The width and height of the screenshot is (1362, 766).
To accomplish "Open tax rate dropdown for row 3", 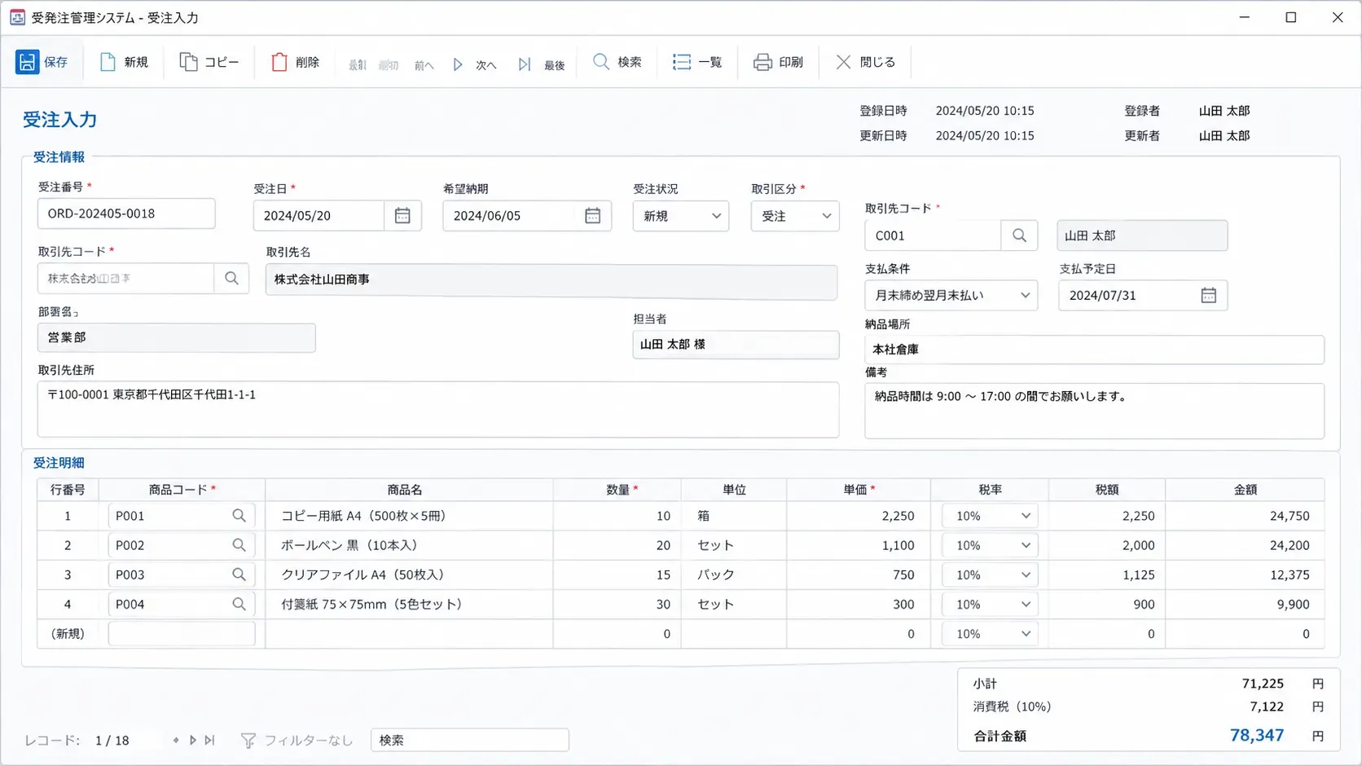I will click(990, 574).
